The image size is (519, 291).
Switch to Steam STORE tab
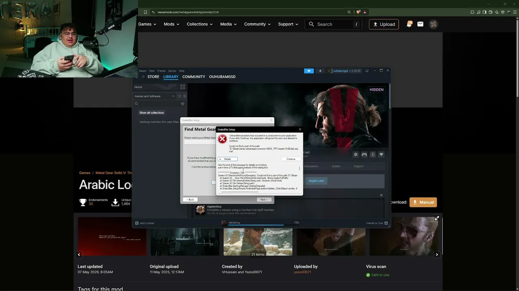click(153, 77)
